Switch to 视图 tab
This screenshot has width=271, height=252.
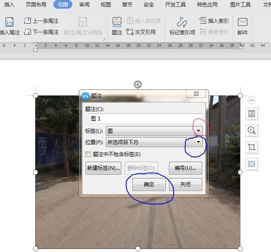pyautogui.click(x=105, y=4)
